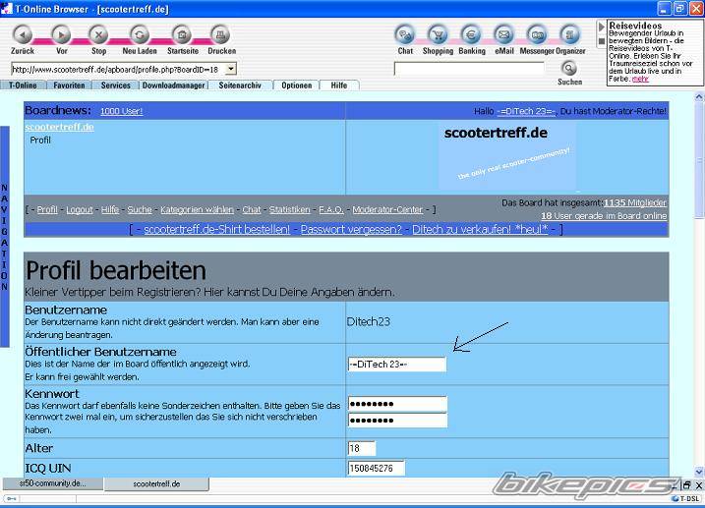This screenshot has width=705, height=508.
Task: Open the Moderator-Center link
Action: coord(388,209)
